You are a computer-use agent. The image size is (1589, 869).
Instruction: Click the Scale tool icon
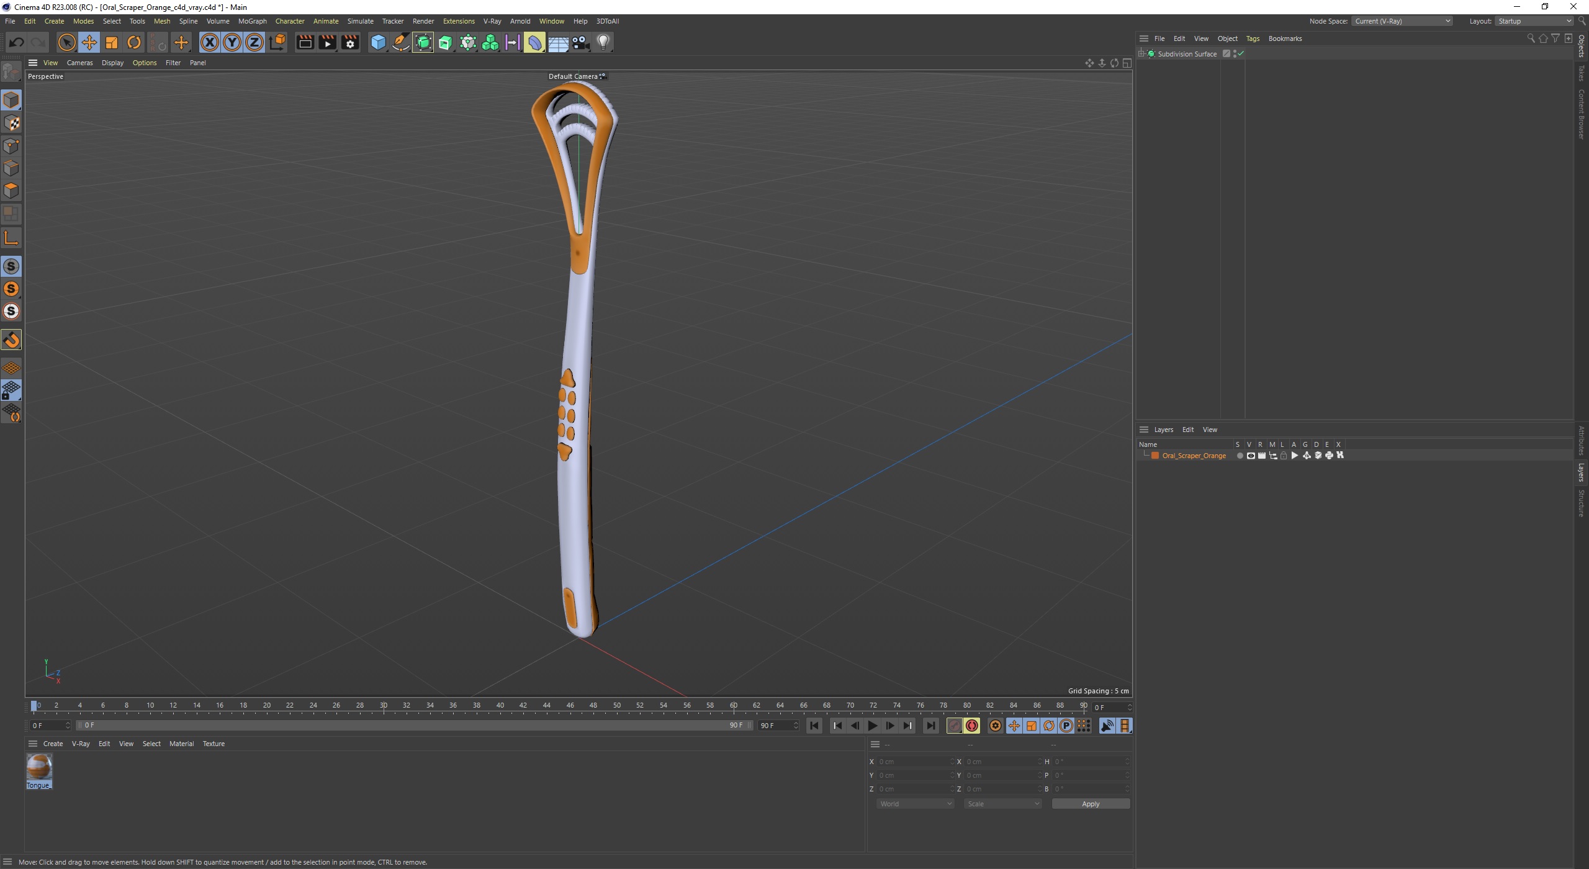tap(112, 42)
